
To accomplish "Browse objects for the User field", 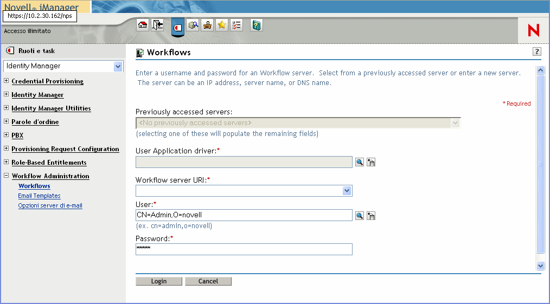I will (360, 215).
